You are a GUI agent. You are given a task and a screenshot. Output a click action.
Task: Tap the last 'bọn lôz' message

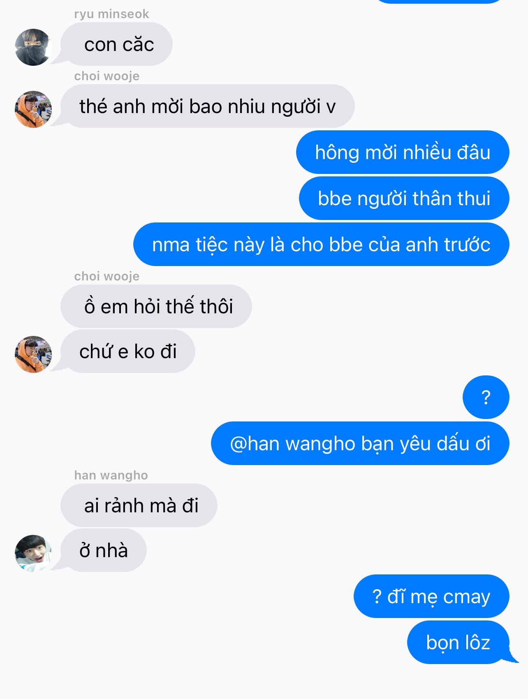458,642
